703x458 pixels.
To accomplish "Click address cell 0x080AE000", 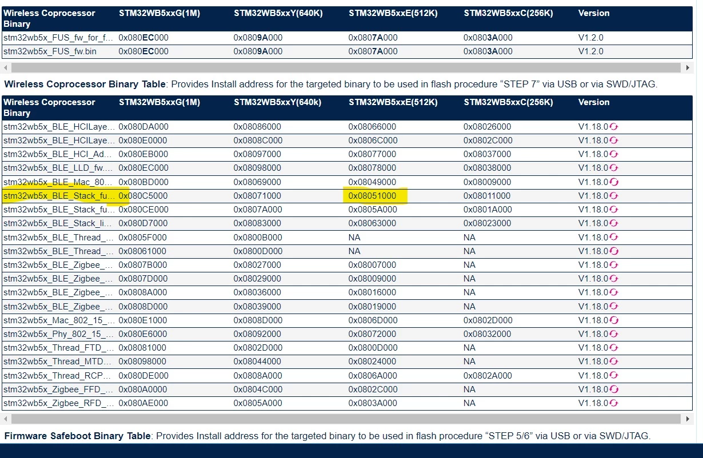I will pyautogui.click(x=143, y=403).
